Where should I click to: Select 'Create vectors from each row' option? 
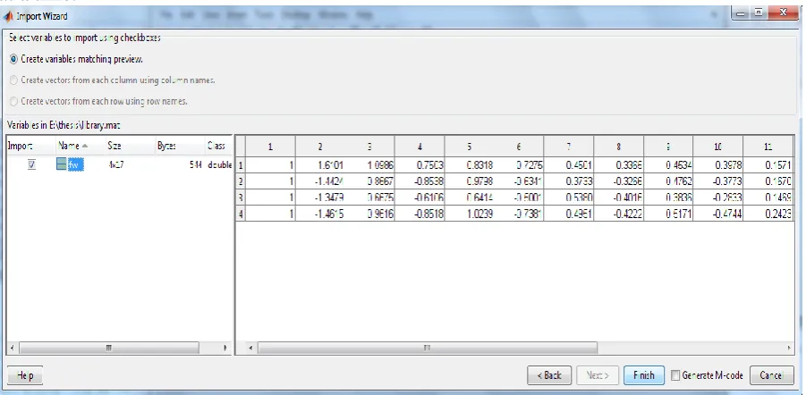click(x=13, y=101)
